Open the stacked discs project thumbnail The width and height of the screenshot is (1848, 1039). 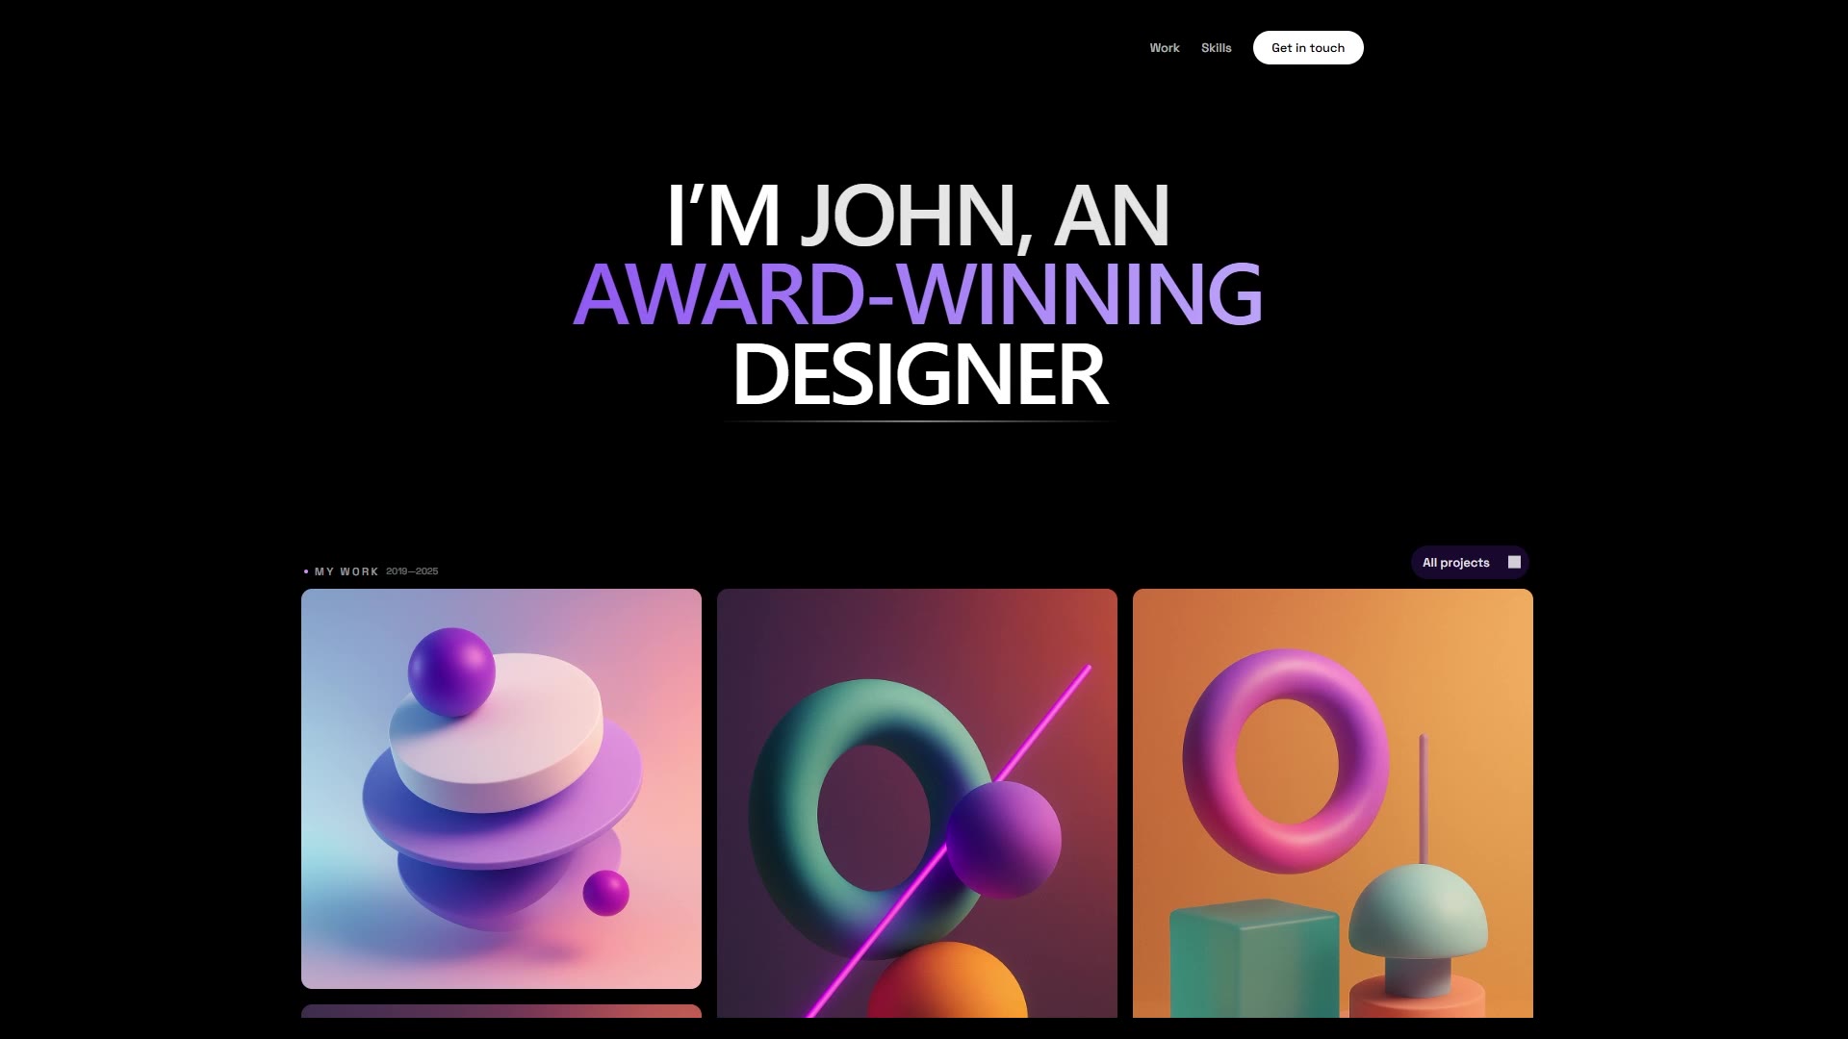click(500, 788)
